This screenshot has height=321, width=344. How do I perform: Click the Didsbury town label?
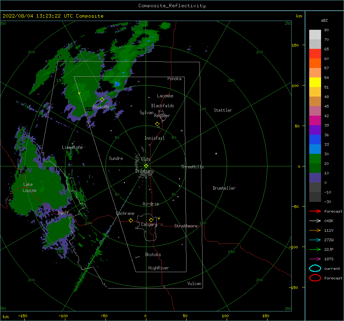[144, 171]
